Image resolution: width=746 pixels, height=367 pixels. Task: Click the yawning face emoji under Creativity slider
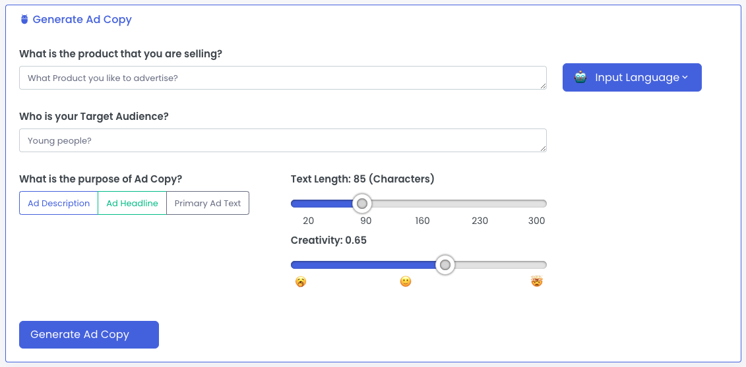[x=301, y=282]
